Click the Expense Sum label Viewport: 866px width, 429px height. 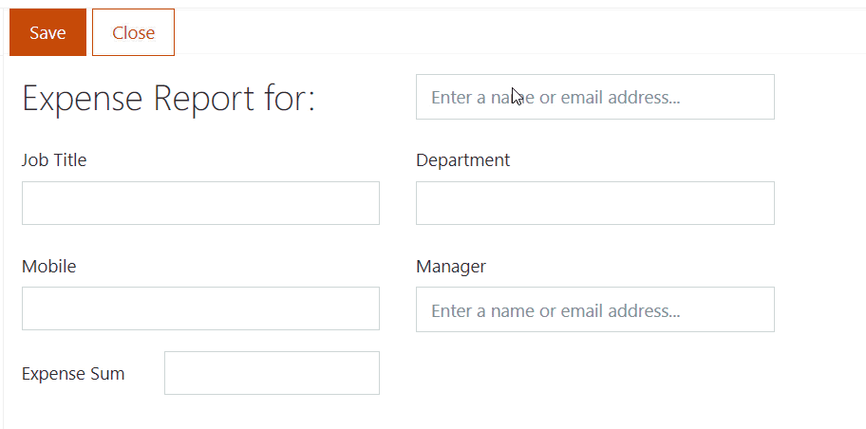73,374
